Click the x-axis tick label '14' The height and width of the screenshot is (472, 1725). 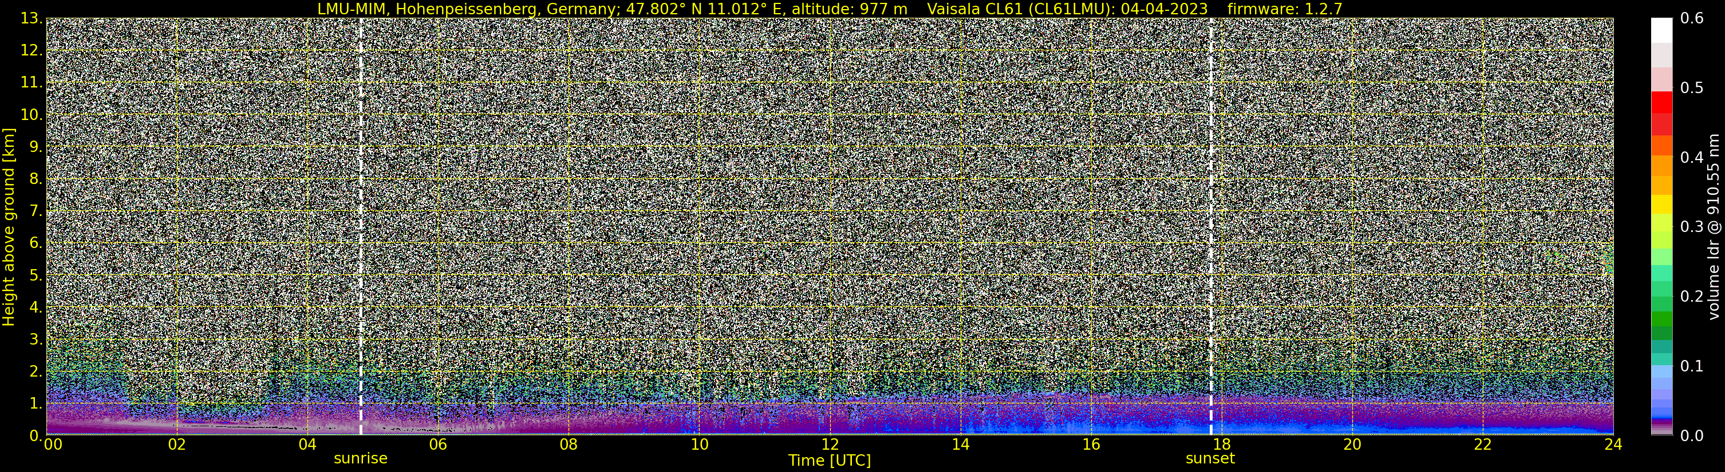pyautogui.click(x=960, y=445)
